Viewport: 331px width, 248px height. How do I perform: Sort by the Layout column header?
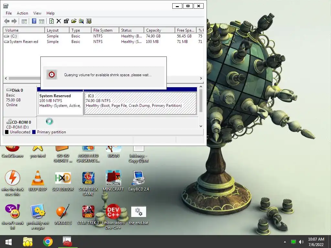(57, 30)
